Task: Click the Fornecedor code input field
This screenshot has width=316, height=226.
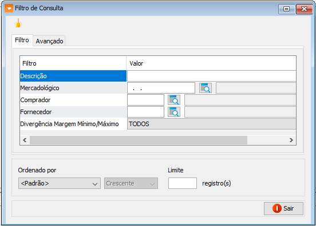Action: tap(146, 112)
